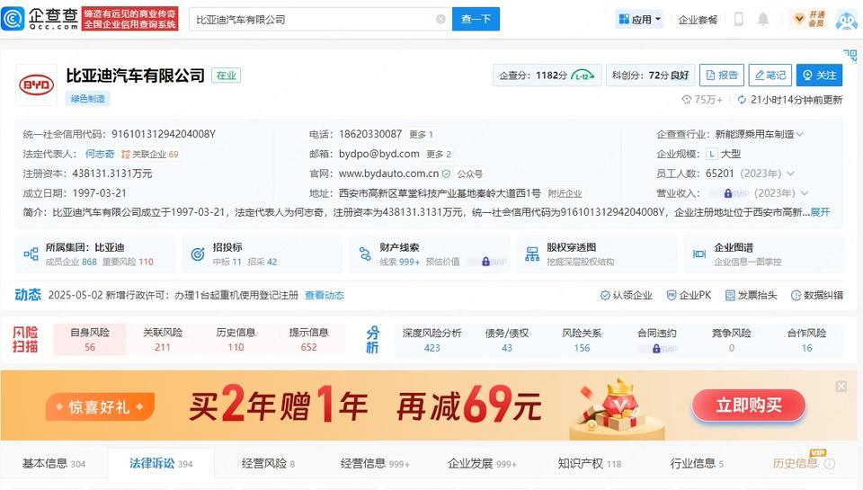Click the 报告 button
Viewport: 863px width, 490px height.
pyautogui.click(x=722, y=75)
